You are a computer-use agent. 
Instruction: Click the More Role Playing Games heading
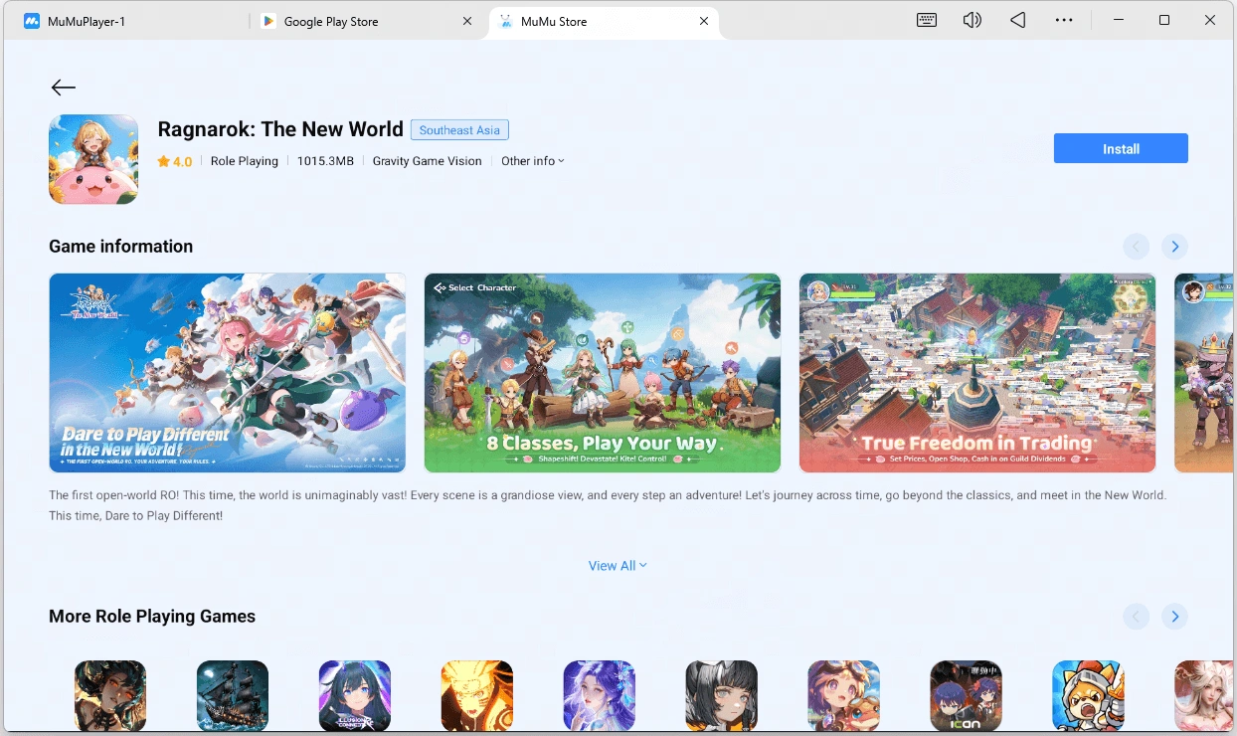[152, 617]
